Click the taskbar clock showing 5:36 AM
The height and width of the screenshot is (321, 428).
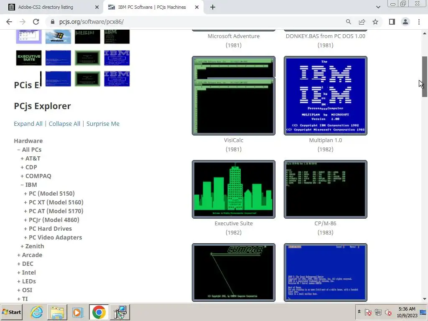[x=407, y=312]
